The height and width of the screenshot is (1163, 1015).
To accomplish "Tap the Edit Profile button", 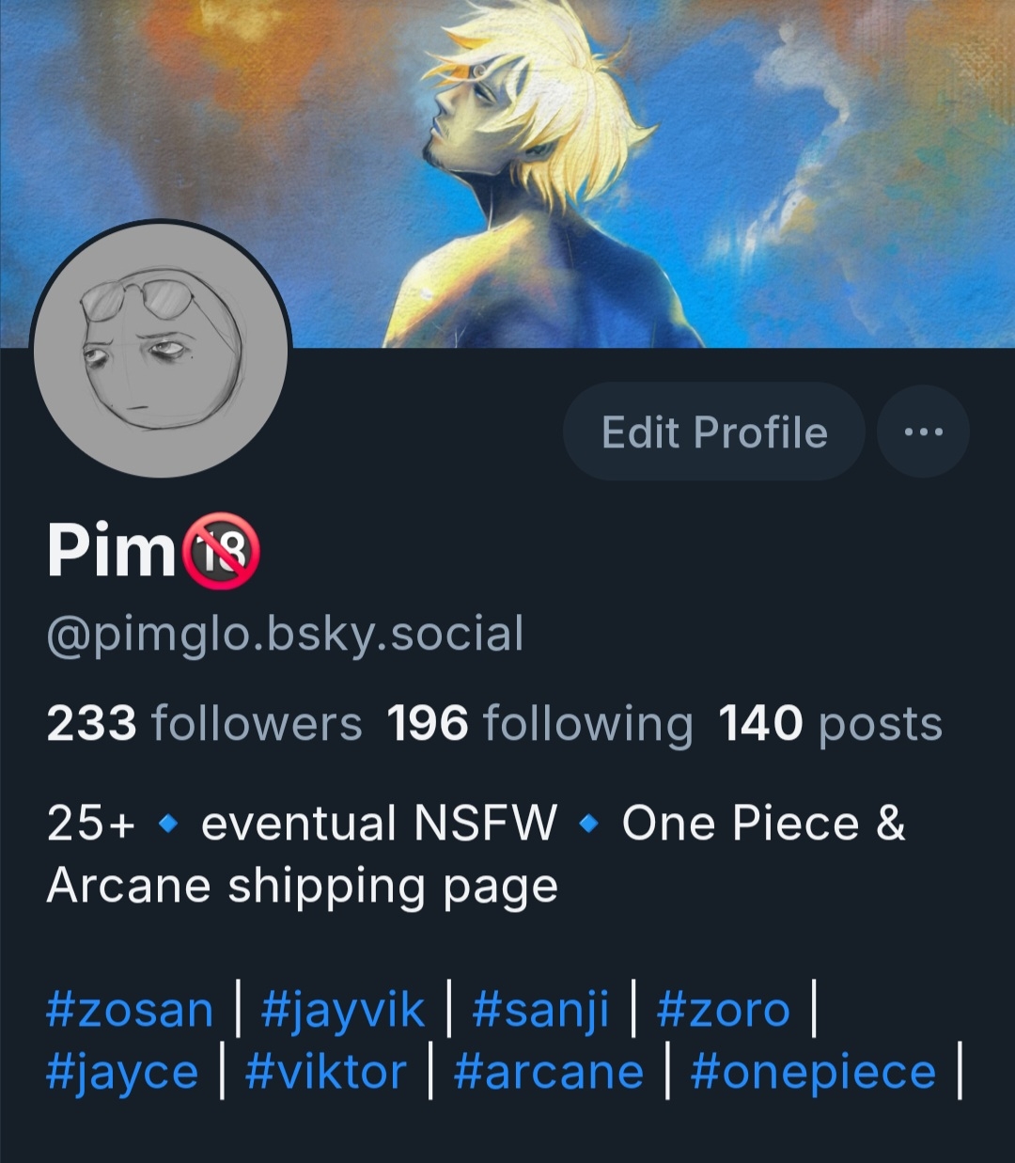I will click(x=714, y=432).
